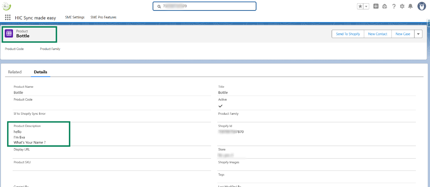
Task: Click the Product Name value Bottle
Action: pyautogui.click(x=18, y=92)
